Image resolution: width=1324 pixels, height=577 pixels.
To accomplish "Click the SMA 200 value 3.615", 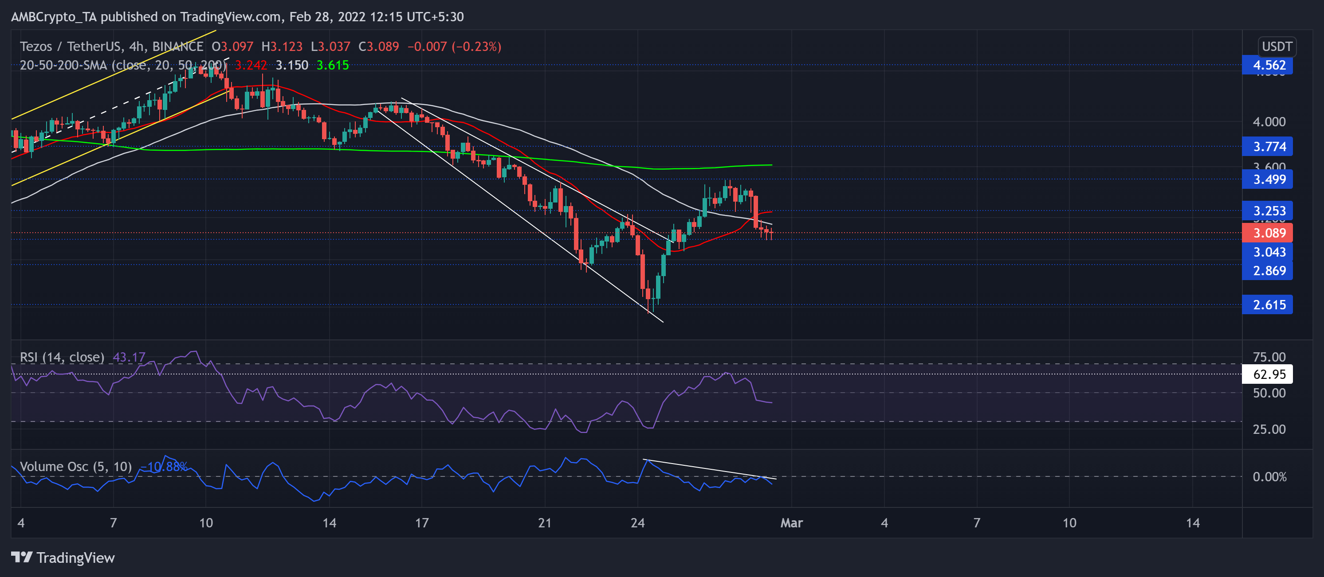I will pyautogui.click(x=333, y=65).
